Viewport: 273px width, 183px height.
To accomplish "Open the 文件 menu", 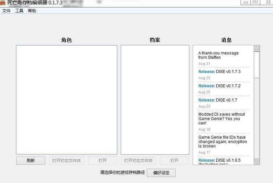I will pos(6,11).
